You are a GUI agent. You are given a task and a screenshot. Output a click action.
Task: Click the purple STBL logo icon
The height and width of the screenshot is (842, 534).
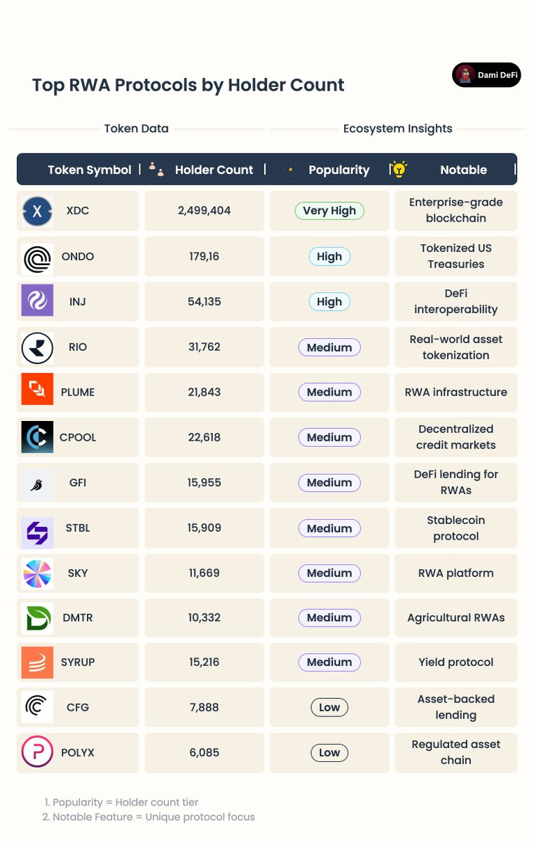(37, 528)
